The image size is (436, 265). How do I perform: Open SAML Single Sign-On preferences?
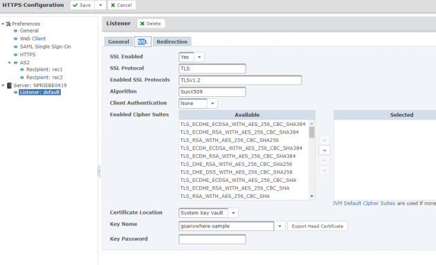(45, 47)
